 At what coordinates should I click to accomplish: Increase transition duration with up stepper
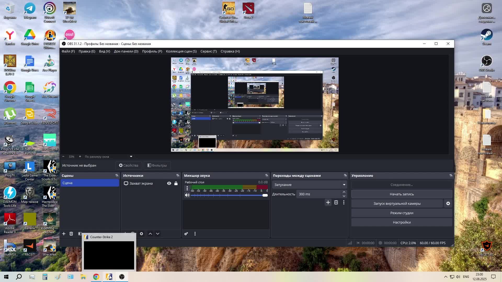(x=344, y=192)
